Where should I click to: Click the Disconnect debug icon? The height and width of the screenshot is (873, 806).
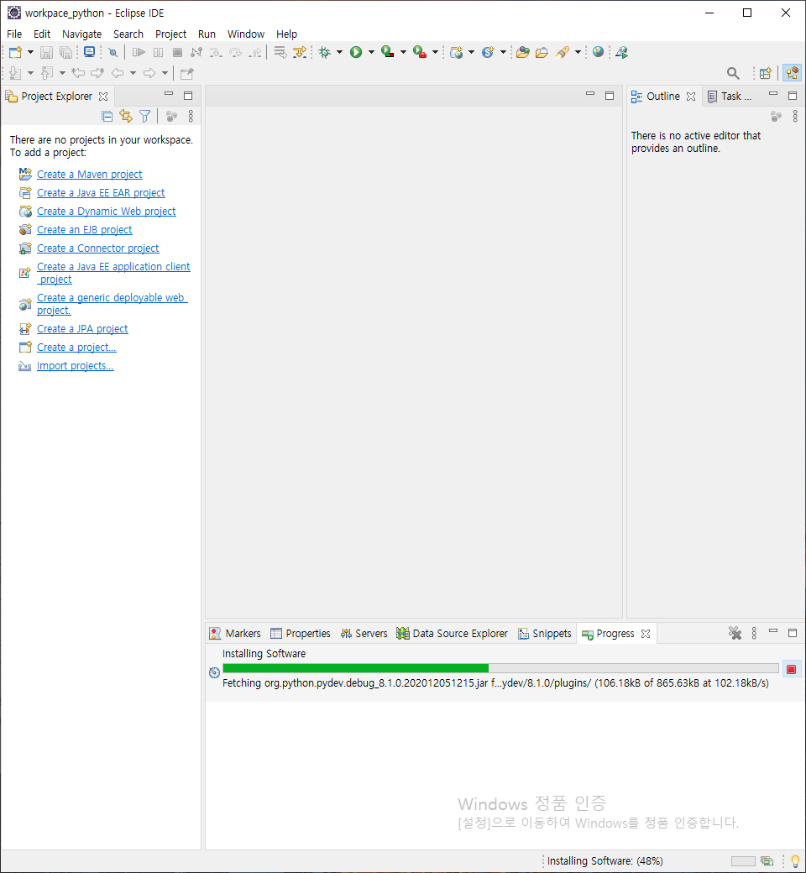pyautogui.click(x=196, y=52)
